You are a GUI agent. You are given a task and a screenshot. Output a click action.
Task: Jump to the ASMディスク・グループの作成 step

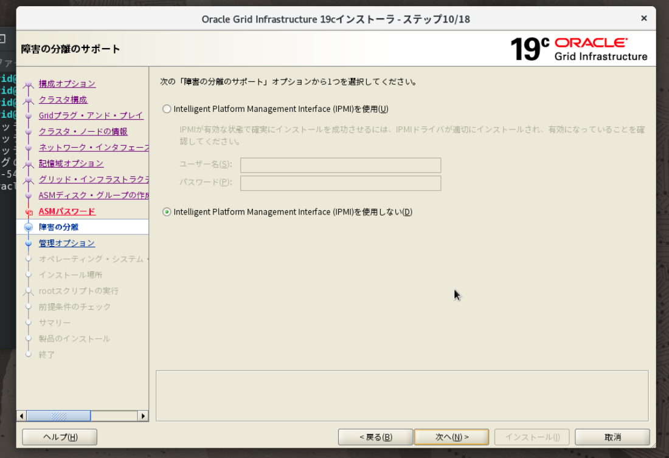(x=94, y=195)
